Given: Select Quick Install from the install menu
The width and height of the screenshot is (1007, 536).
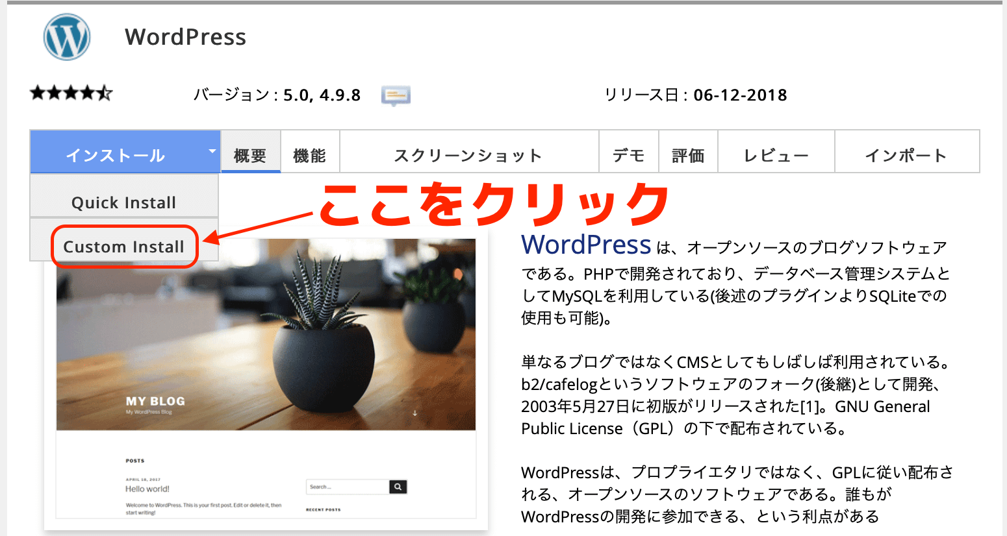Looking at the screenshot, I should [123, 202].
